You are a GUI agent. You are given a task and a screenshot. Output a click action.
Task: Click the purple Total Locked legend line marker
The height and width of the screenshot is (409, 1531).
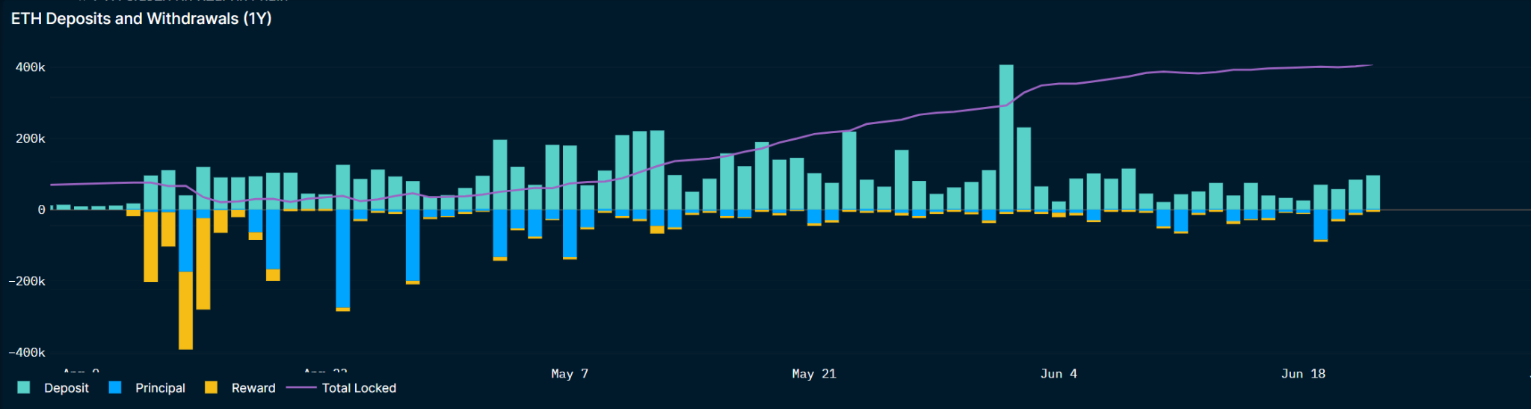point(301,387)
